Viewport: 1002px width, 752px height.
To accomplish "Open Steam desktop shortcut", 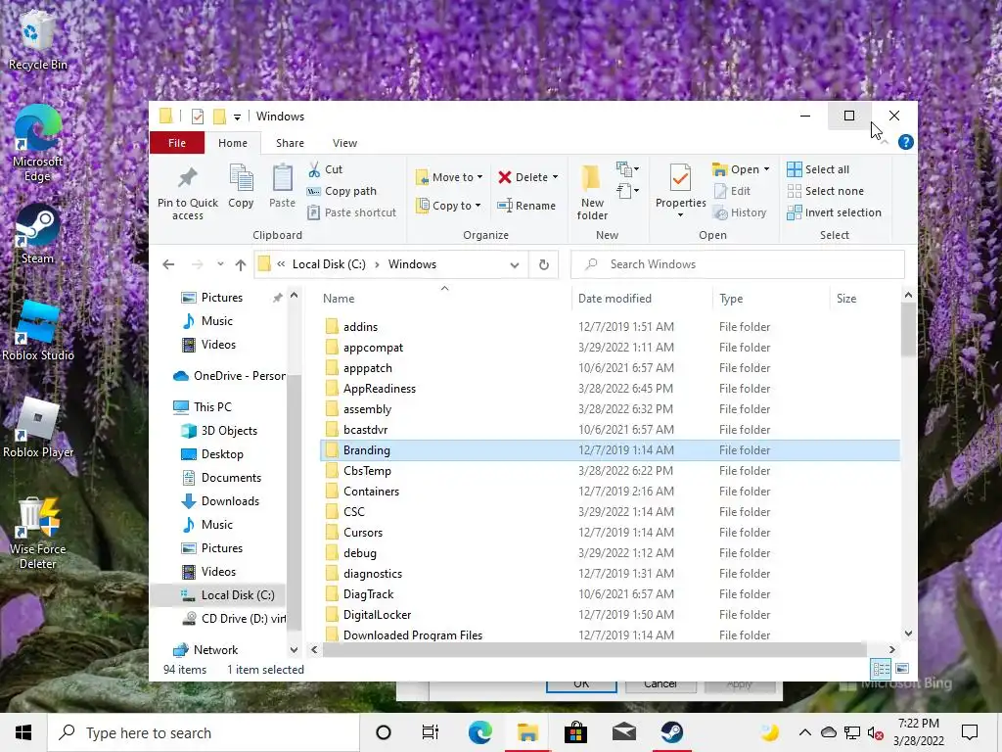I will coord(38,234).
